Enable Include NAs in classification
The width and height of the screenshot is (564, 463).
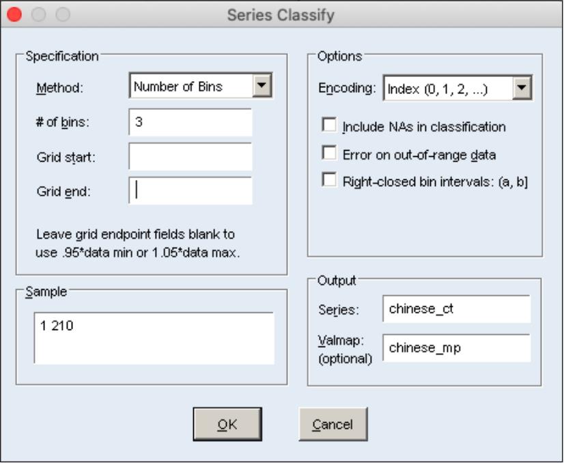(x=329, y=126)
